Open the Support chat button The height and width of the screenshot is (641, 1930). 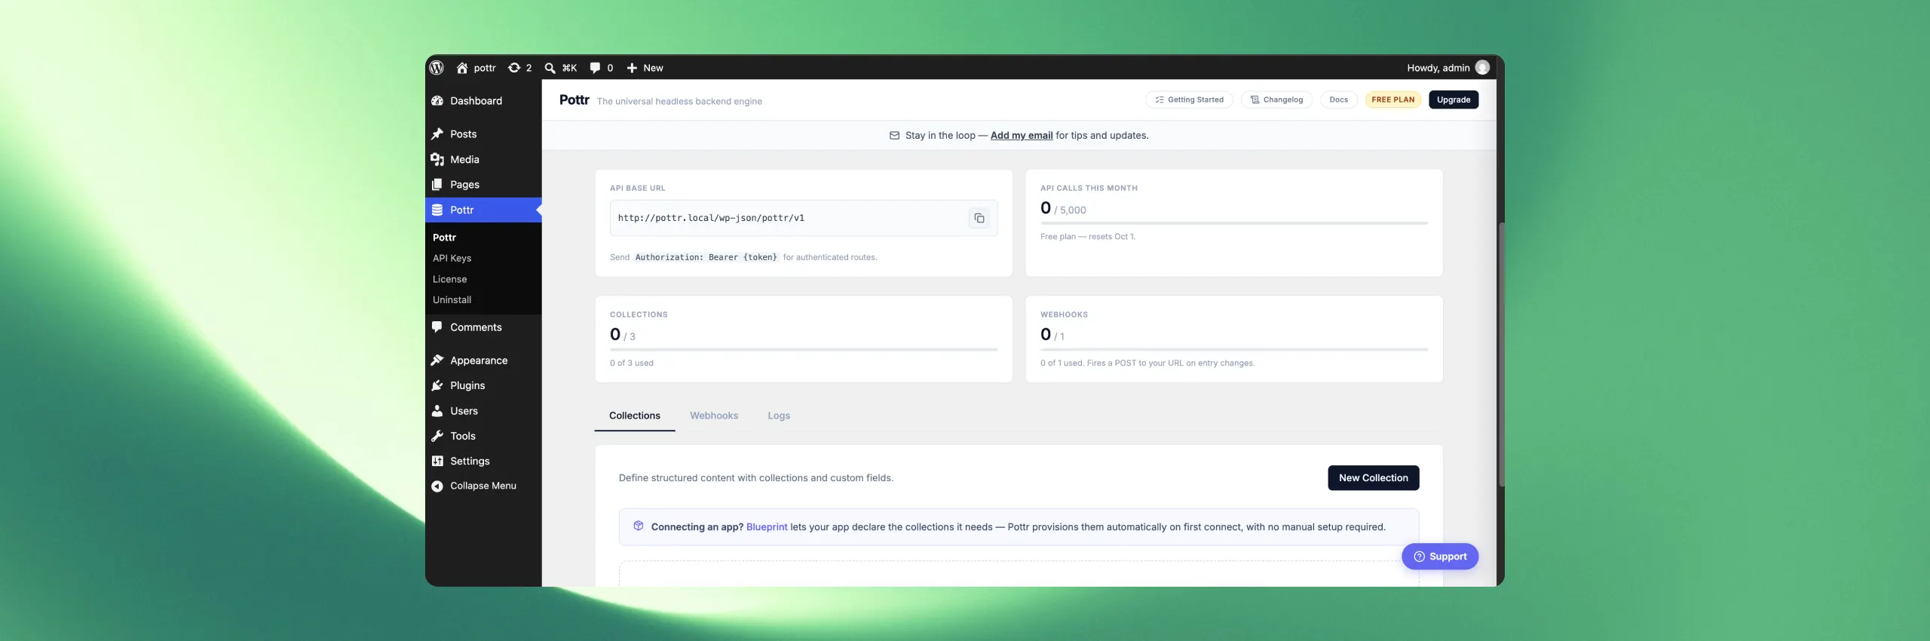pyautogui.click(x=1439, y=557)
